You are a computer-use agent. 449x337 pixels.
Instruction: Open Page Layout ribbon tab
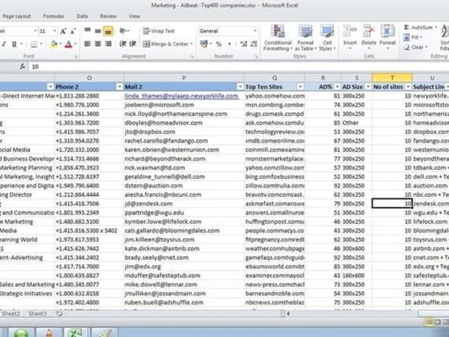click(17, 16)
